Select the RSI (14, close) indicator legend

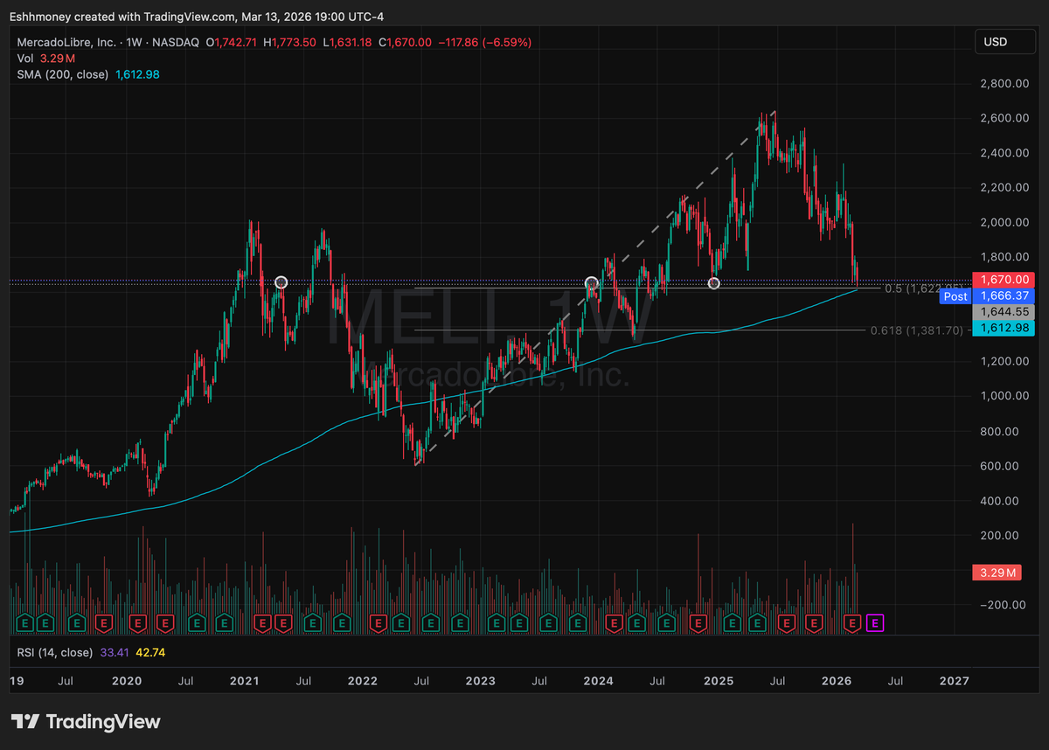click(x=55, y=651)
